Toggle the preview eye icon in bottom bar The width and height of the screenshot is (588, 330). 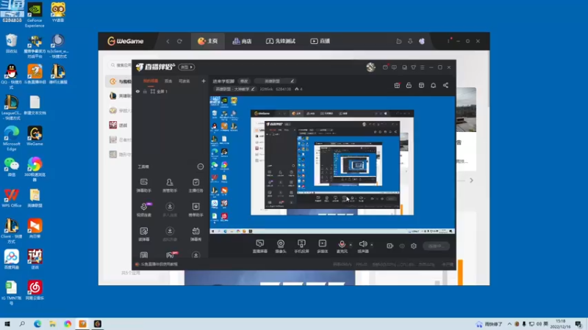click(402, 246)
